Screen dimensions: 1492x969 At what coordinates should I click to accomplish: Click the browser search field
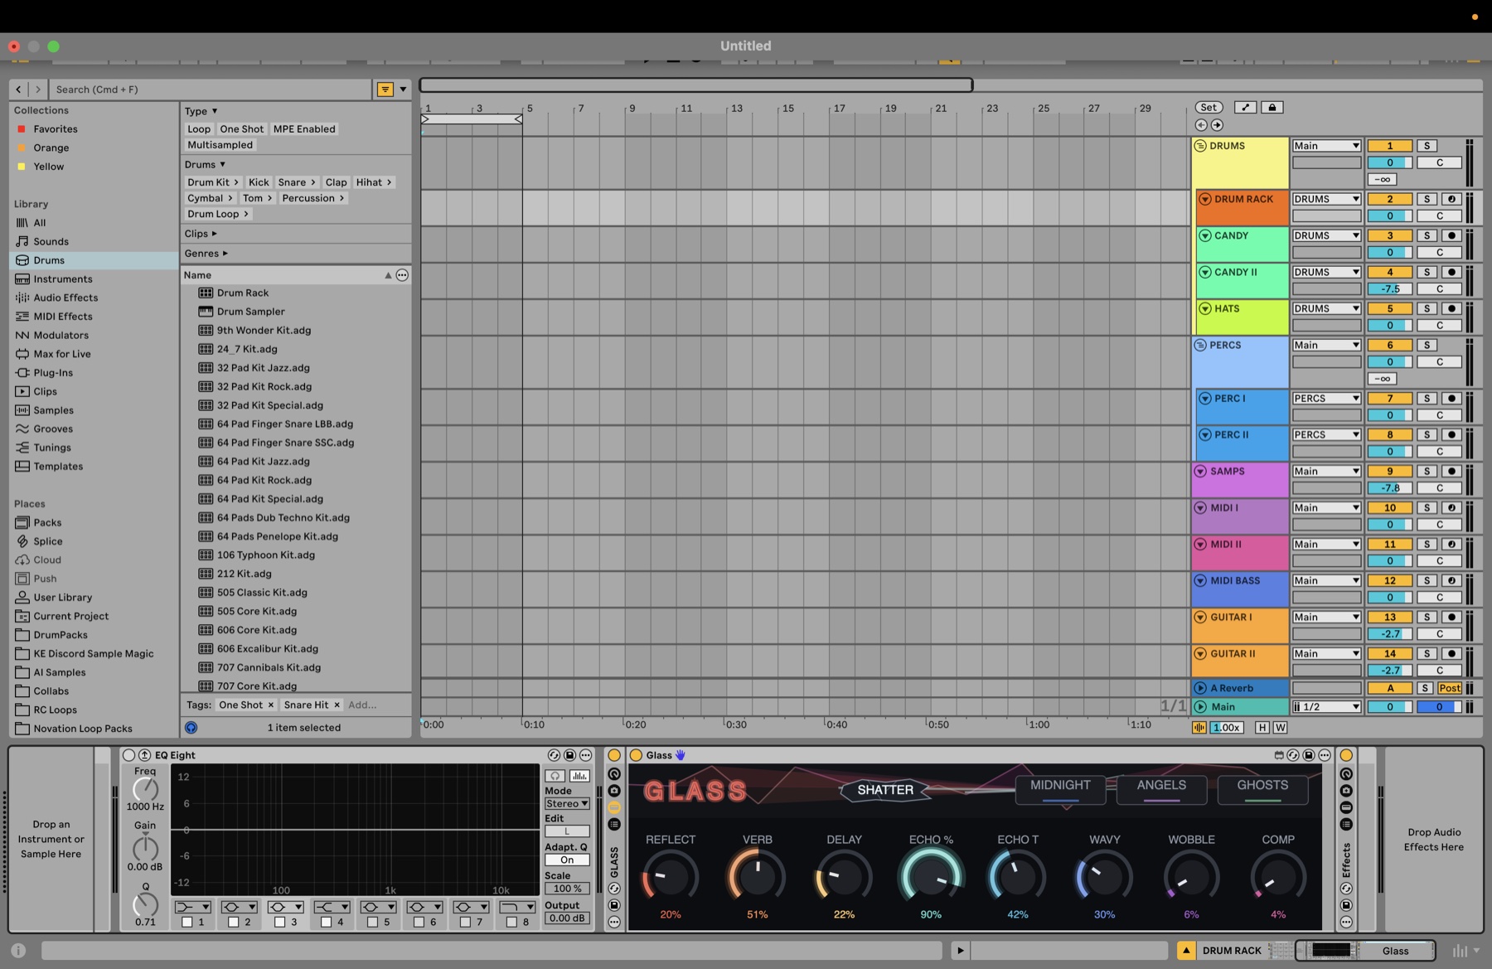tap(211, 90)
